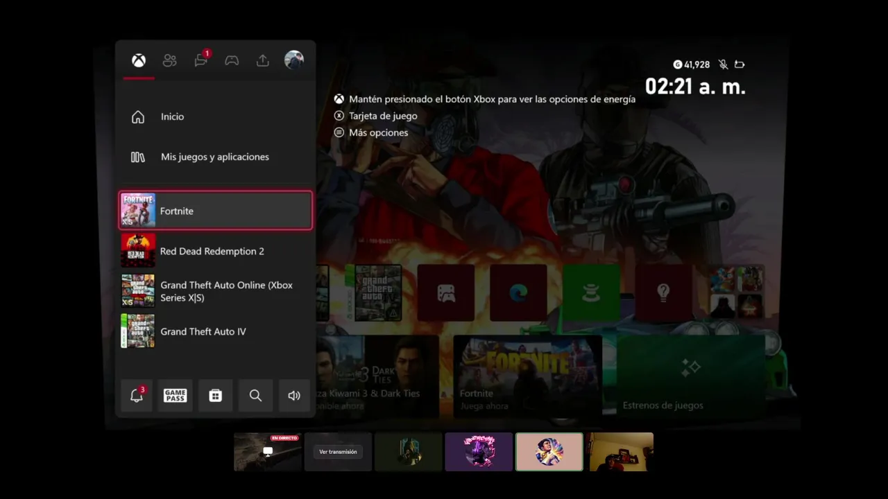Select the dark armored character stream thumbnail
Screen dimensions: 888x499
tap(408, 452)
